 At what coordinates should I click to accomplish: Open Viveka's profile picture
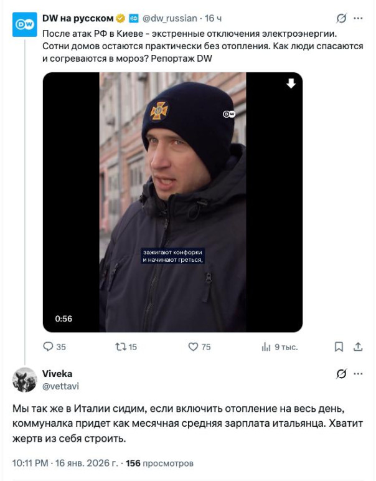point(24,379)
